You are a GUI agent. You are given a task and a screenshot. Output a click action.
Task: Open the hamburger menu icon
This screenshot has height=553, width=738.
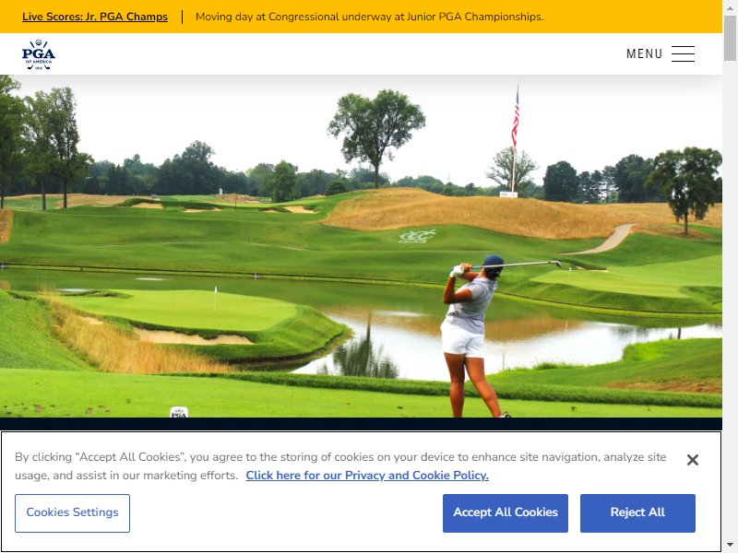pyautogui.click(x=683, y=53)
